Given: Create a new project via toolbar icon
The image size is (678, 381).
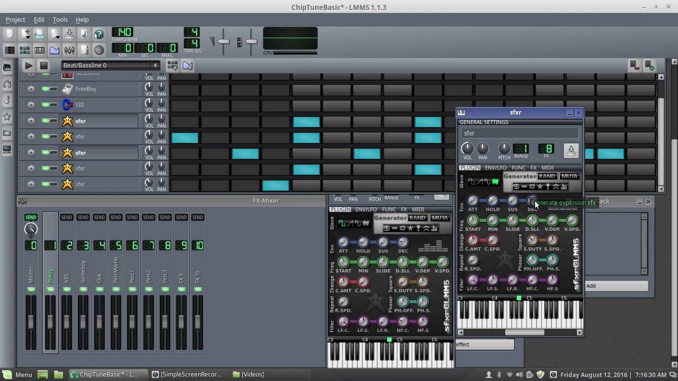Looking at the screenshot, I should pyautogui.click(x=10, y=34).
